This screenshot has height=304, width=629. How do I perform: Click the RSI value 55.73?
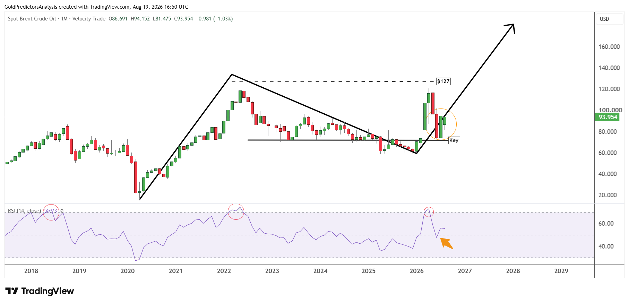[x=51, y=211]
